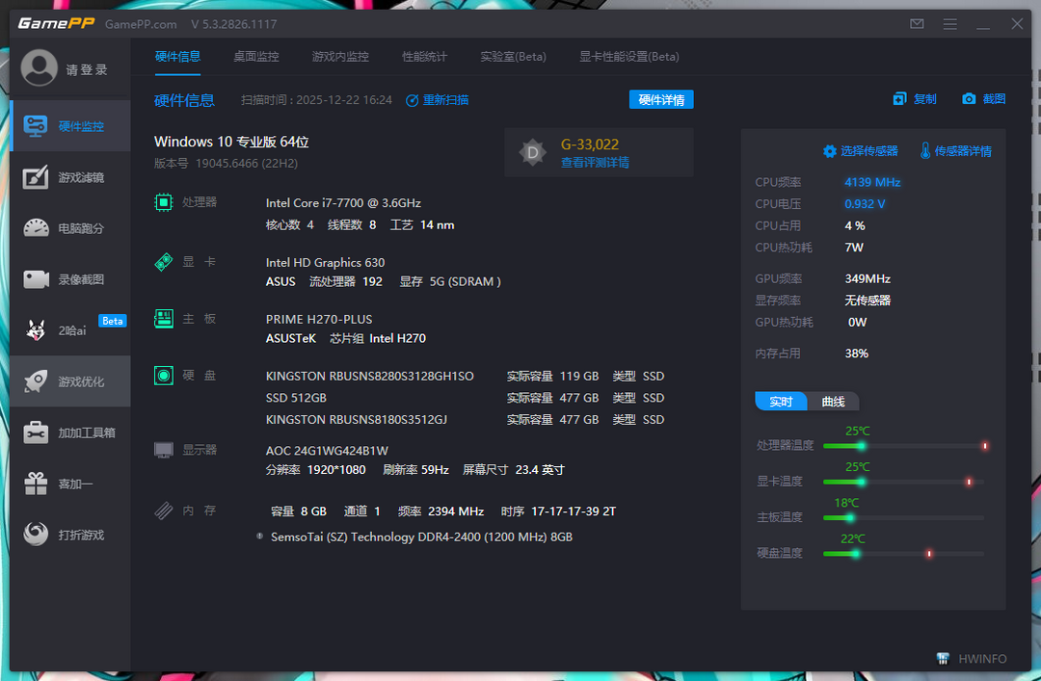Click the mail message icon in title bar
Image resolution: width=1041 pixels, height=681 pixels.
tap(917, 24)
